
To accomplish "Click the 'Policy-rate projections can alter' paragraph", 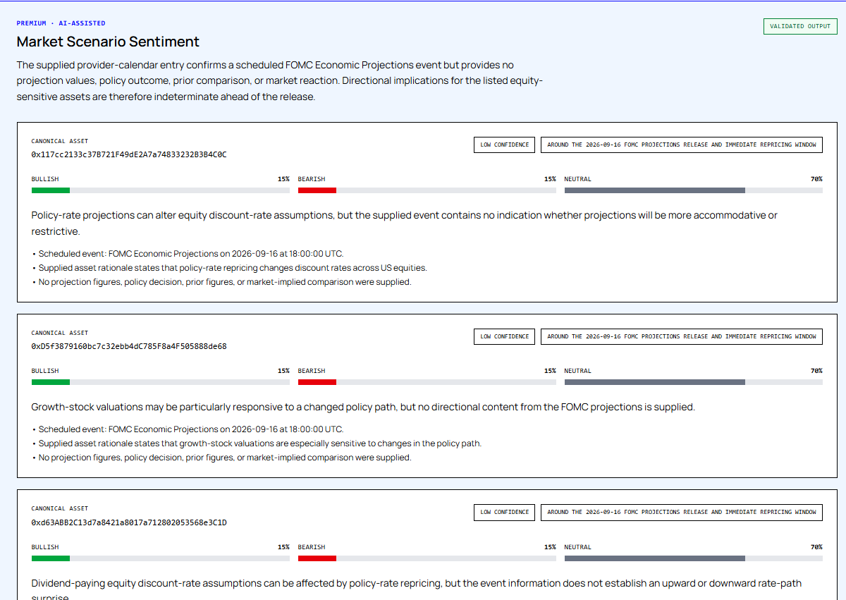I will [x=405, y=223].
